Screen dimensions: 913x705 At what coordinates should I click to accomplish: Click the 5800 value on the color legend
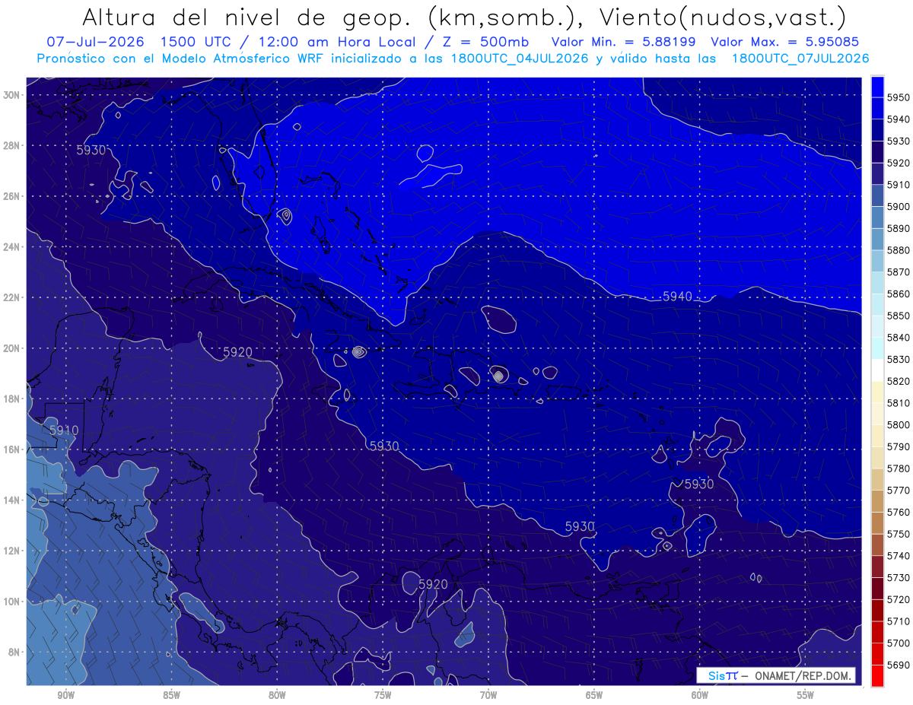[898, 424]
